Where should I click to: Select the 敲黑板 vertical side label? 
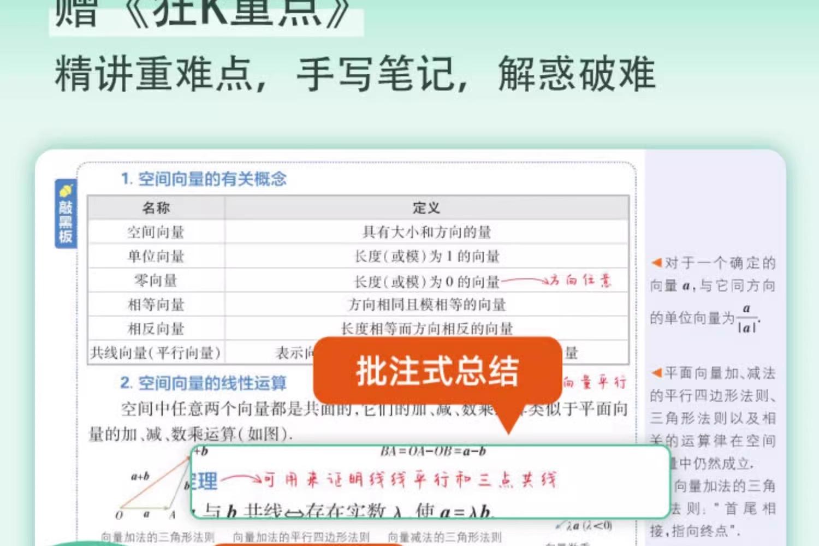(x=66, y=214)
